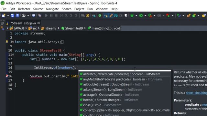The image size is (207, 116).
Task: Open the Debug configurations dropdown arrow
Action: click(136, 15)
